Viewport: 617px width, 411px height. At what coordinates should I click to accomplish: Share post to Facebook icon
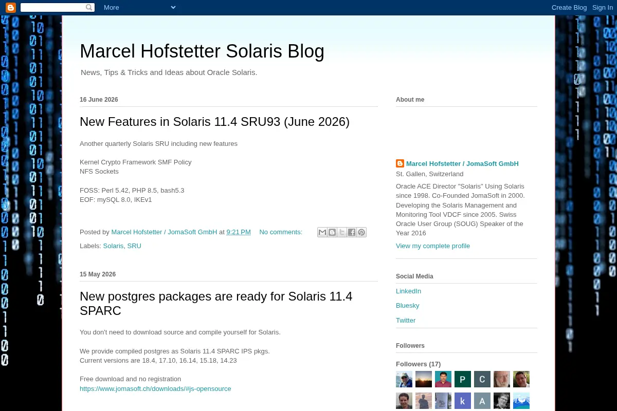tap(352, 232)
